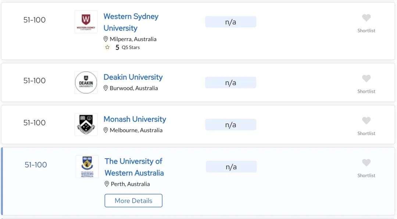Click n/a score badge for Monash University
Image resolution: width=397 pixels, height=219 pixels.
coord(230,125)
